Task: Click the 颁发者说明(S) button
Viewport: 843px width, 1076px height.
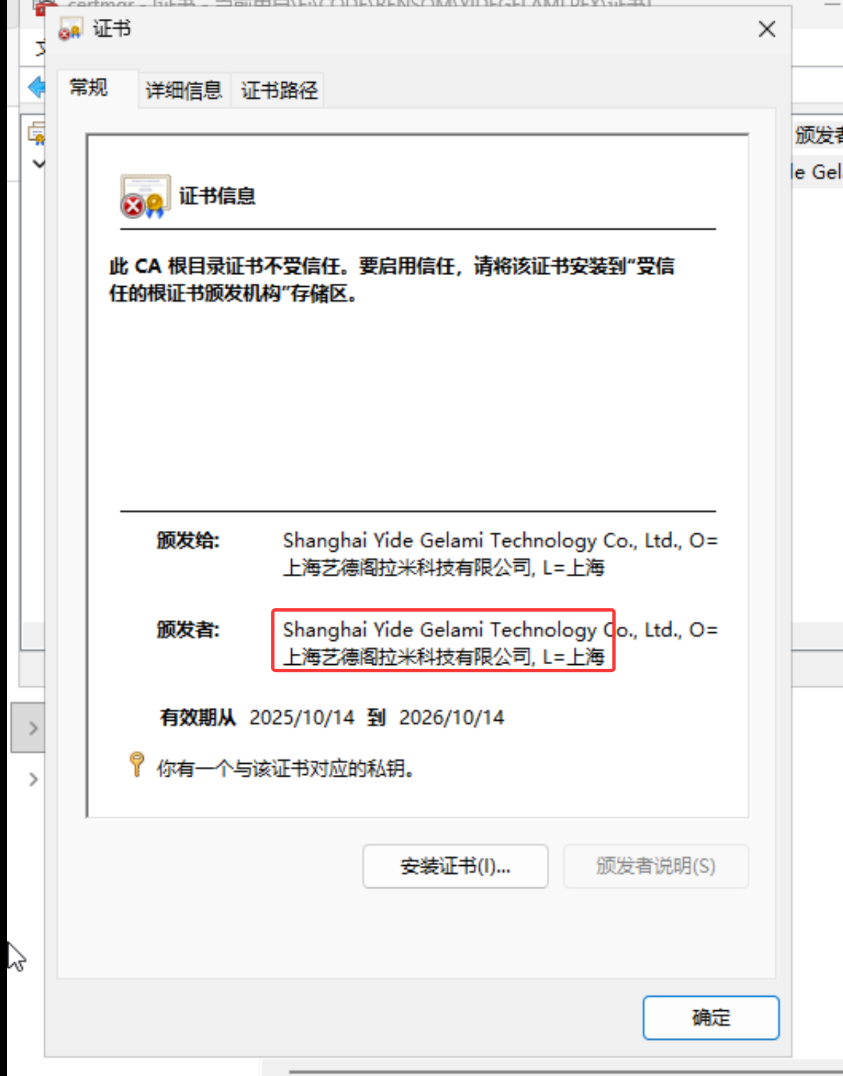Action: pyautogui.click(x=656, y=866)
